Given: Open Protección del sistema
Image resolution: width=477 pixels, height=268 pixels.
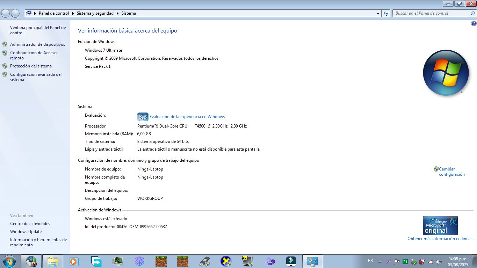Looking at the screenshot, I should [31, 66].
